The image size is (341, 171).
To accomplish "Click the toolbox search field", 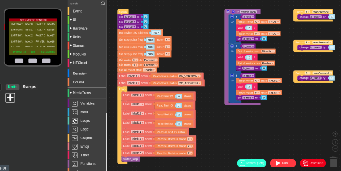I will [x=84, y=4].
